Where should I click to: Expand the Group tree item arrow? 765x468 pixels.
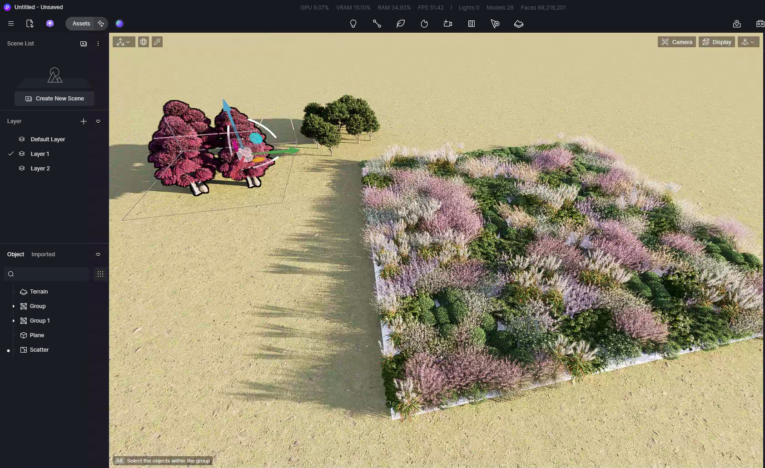(x=14, y=306)
